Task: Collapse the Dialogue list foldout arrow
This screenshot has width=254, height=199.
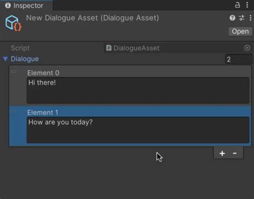Action: click(x=5, y=59)
